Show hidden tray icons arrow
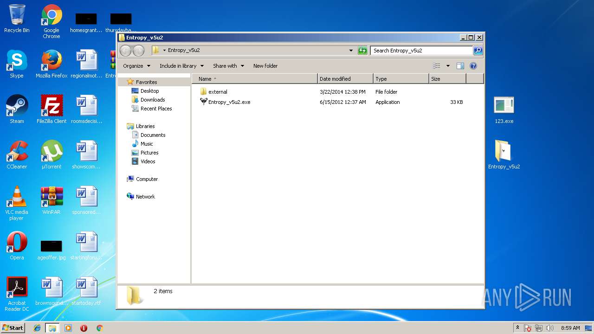594x334 pixels. click(517, 328)
